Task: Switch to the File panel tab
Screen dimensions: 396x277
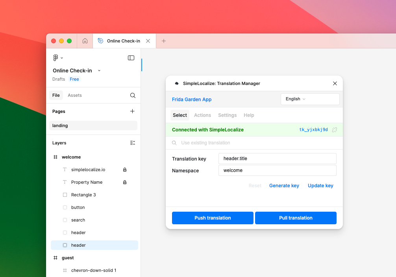Action: pos(56,95)
